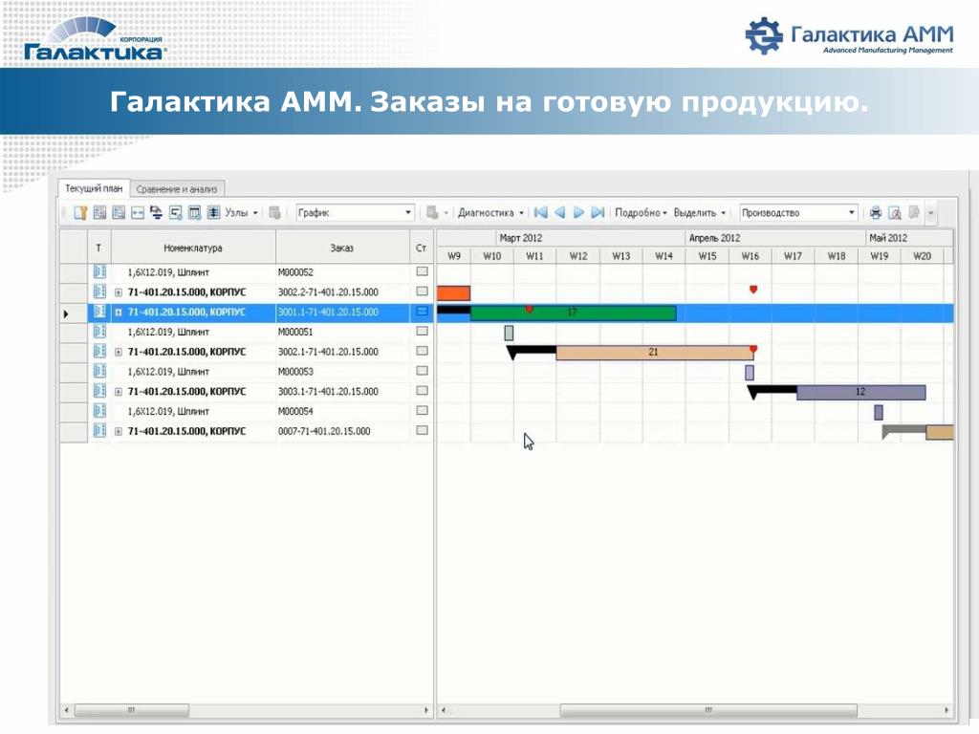Click the row-height toolbar icon before Узлы
The height and width of the screenshot is (734, 979).
coord(213,213)
